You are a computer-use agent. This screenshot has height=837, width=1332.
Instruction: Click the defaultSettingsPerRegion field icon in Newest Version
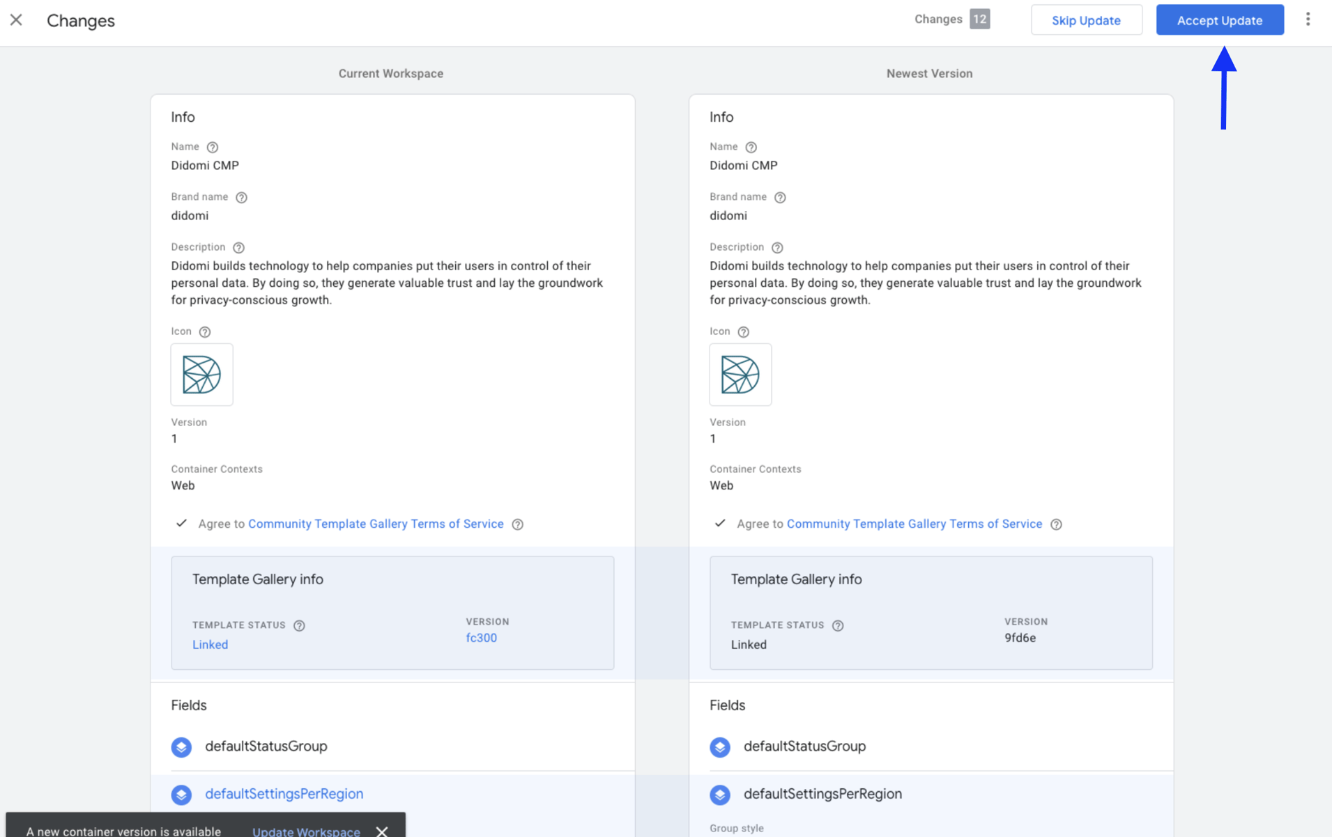[719, 795]
